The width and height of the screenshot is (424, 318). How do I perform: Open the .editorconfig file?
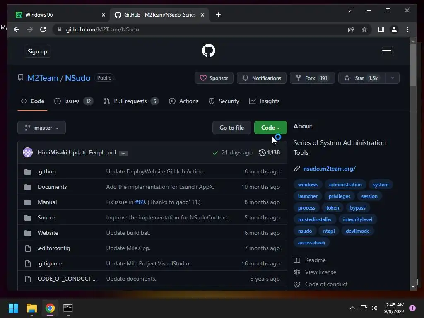click(x=54, y=248)
